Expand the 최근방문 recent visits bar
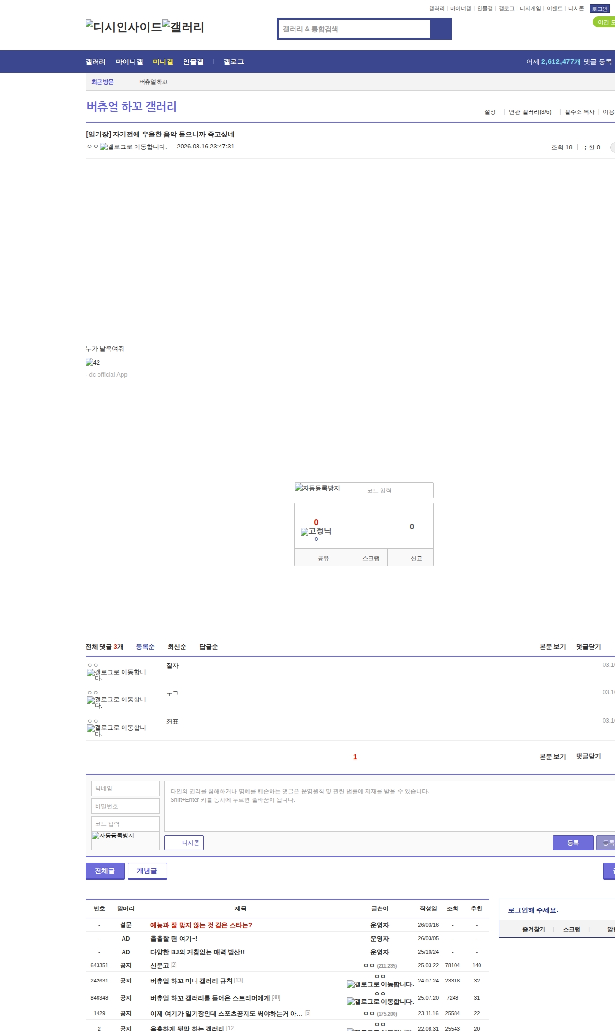 [102, 82]
